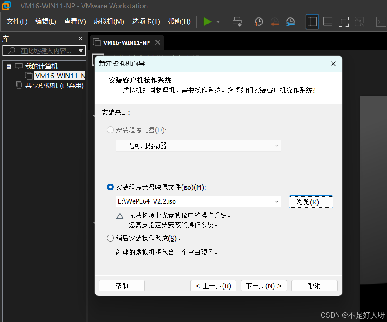This screenshot has width=387, height=322.
Task: Close the VM16-WIN11-NP tab
Action: [158, 42]
